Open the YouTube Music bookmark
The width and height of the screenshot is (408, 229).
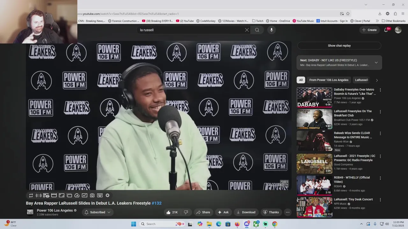tap(303, 21)
